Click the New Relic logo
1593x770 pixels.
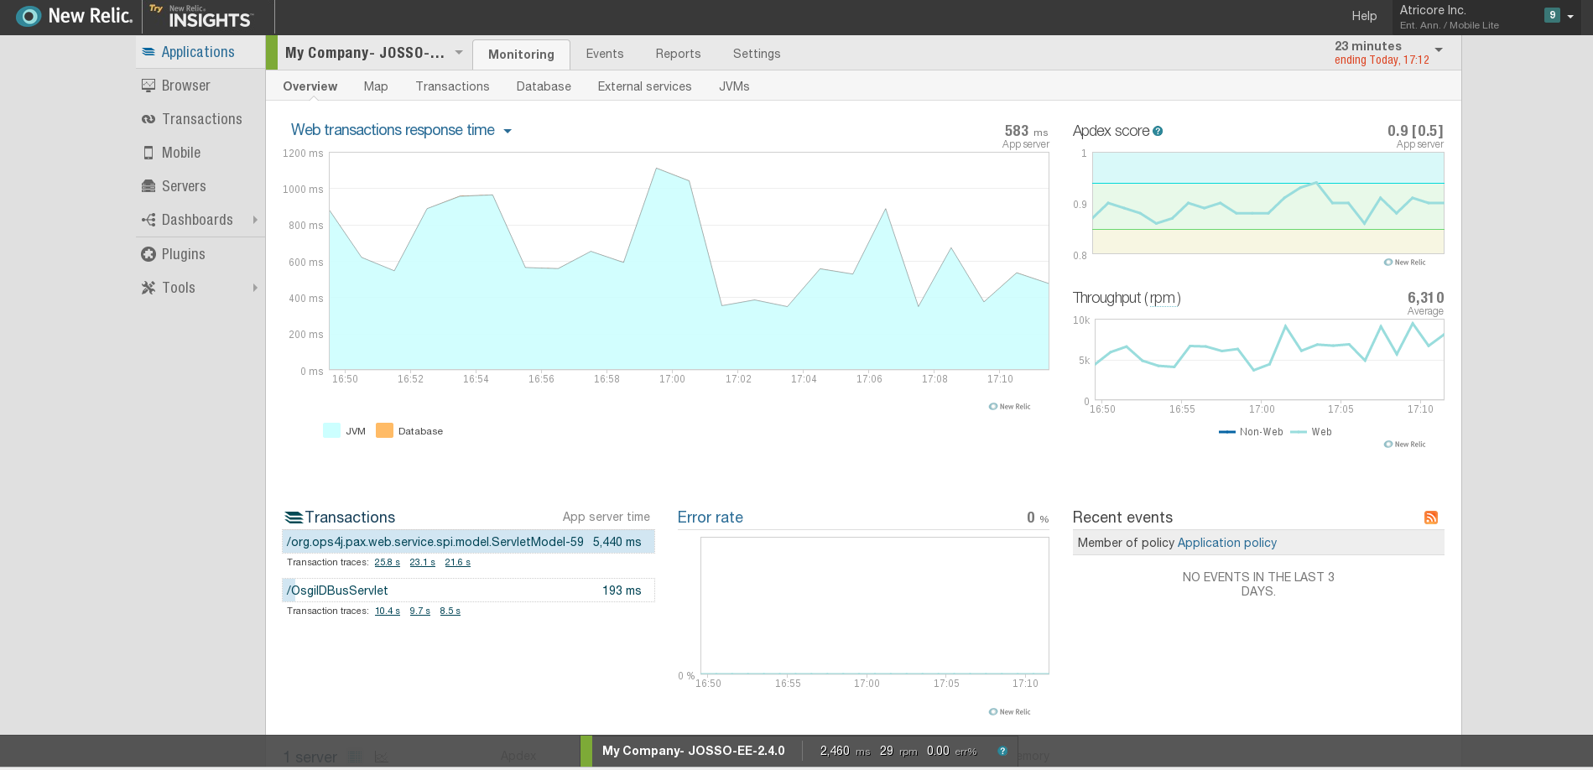coord(74,16)
